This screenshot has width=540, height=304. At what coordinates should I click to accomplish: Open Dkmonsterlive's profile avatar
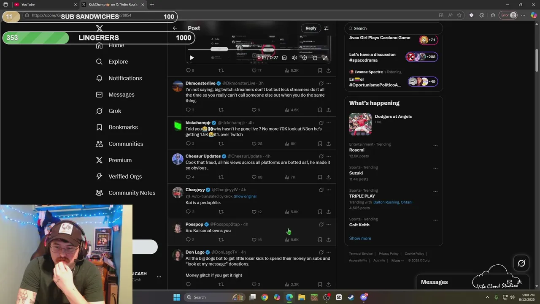pos(178,86)
